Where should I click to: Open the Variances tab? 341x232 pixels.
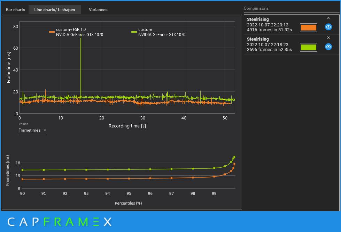click(x=98, y=10)
